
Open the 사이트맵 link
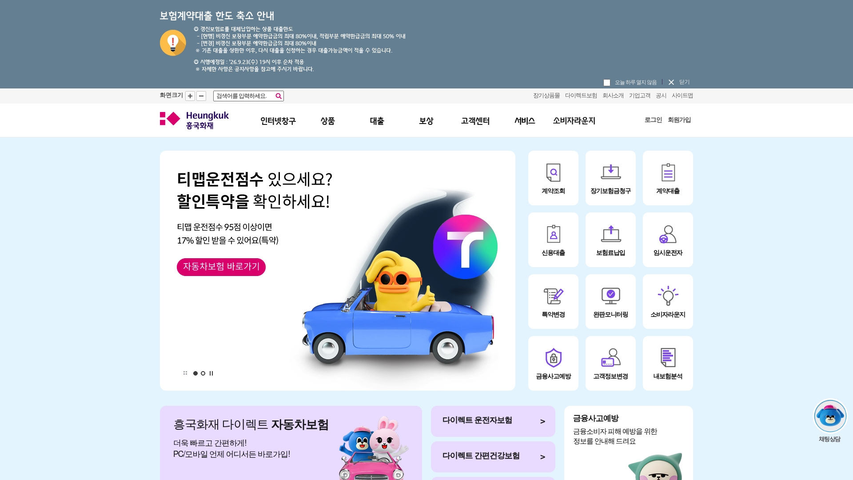682,96
